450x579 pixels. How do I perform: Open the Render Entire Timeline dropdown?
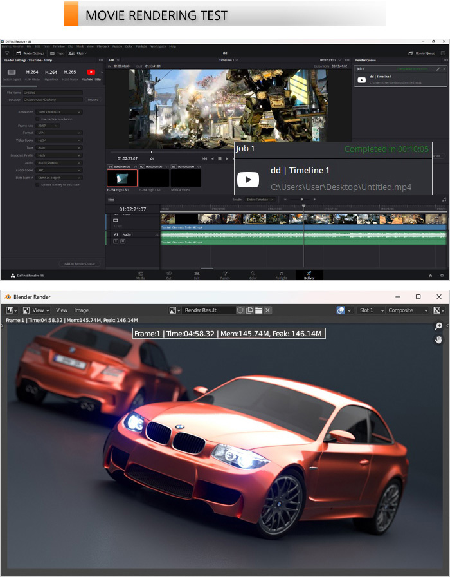[260, 200]
